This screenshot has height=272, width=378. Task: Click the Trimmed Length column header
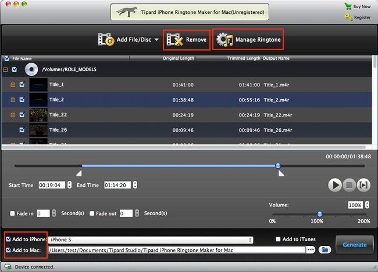[244, 58]
